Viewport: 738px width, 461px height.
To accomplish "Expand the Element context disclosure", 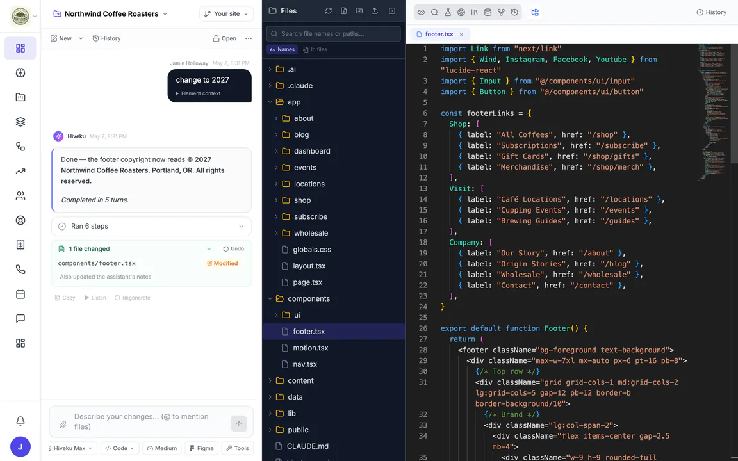I will (x=198, y=93).
